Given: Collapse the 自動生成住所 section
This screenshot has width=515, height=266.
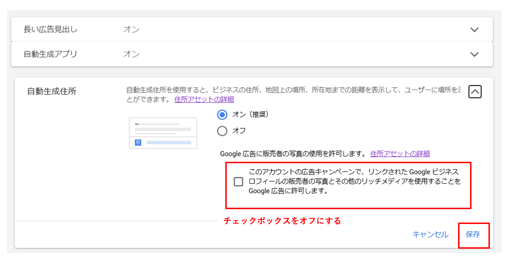Looking at the screenshot, I should (475, 92).
